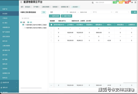Toggle the 全选 checkbox in tree panel
The height and width of the screenshot is (94, 138).
pyautogui.click(x=21, y=22)
